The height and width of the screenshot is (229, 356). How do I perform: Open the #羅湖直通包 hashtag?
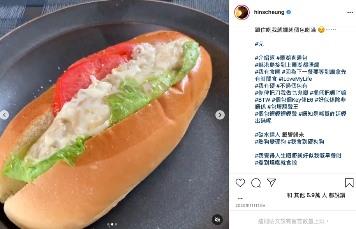click(x=292, y=58)
